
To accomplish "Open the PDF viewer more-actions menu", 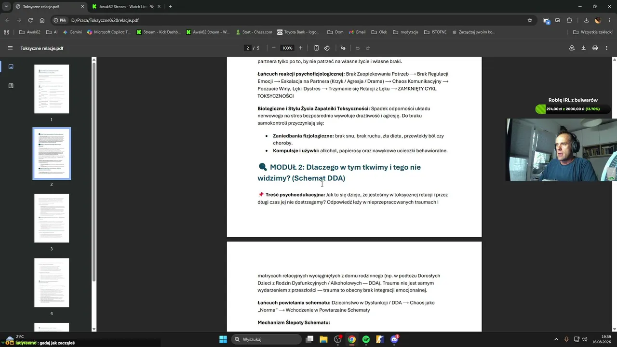I will [x=606, y=48].
